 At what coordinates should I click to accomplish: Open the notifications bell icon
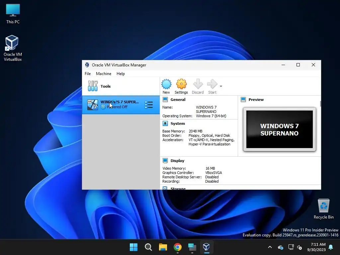[x=331, y=247]
